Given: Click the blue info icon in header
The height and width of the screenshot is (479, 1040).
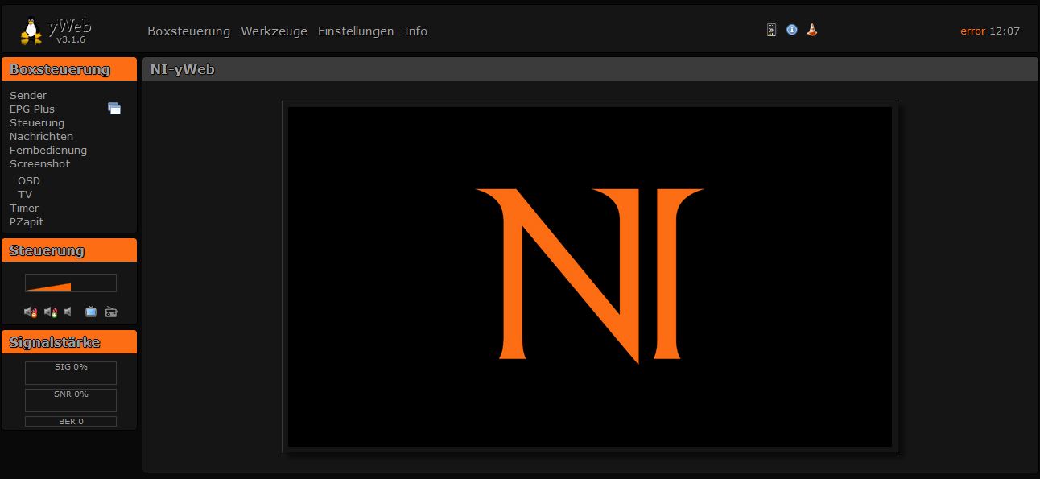Looking at the screenshot, I should [x=791, y=30].
